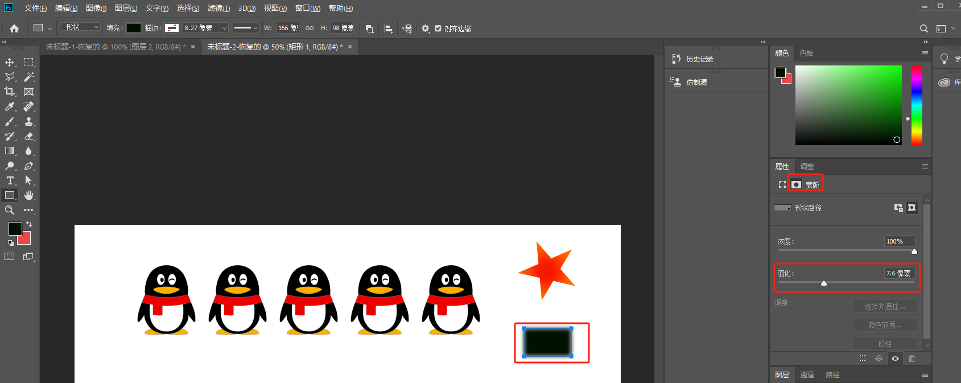Collapse the right panel group double arrows

tap(926, 42)
